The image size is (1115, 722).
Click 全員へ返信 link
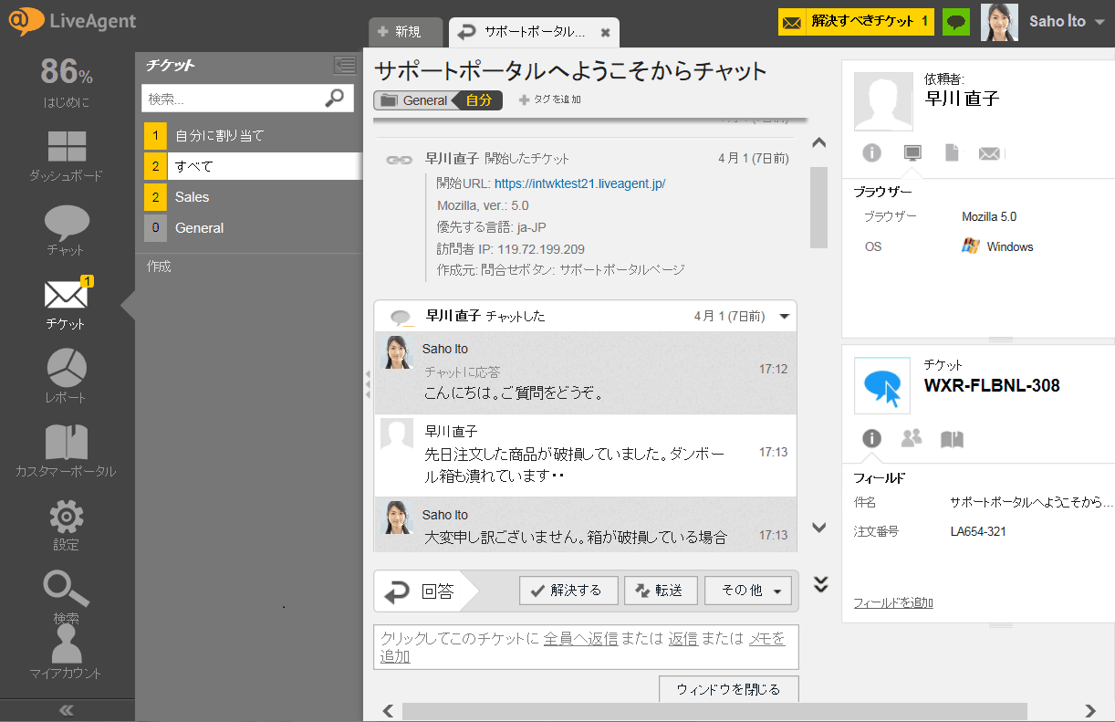coord(580,639)
